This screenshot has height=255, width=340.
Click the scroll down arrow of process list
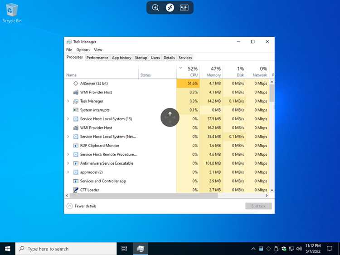(x=272, y=190)
